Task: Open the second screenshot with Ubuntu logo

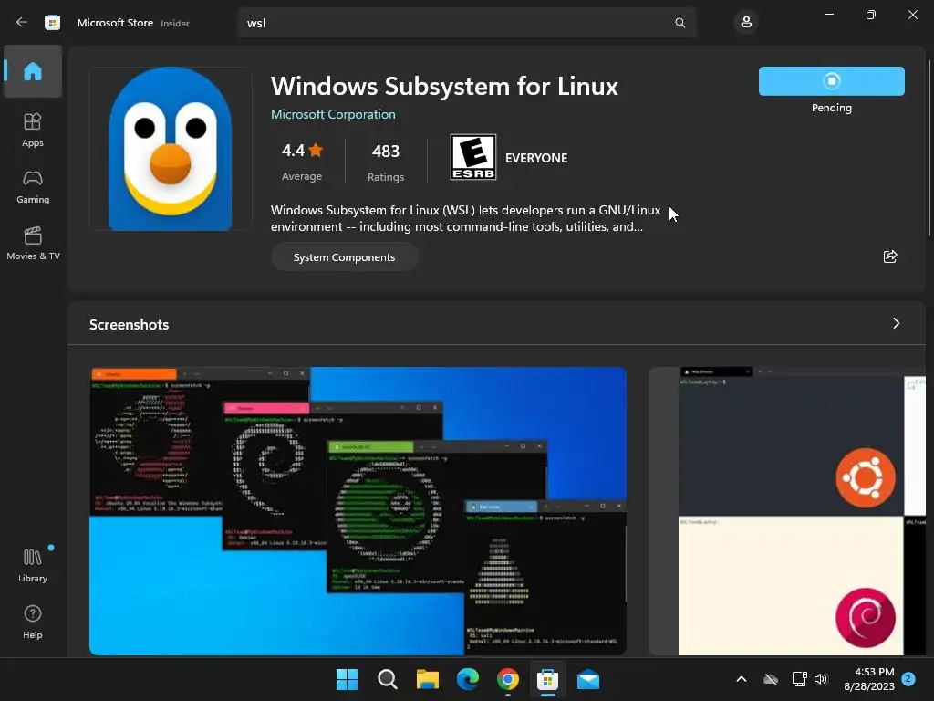Action: point(787,511)
